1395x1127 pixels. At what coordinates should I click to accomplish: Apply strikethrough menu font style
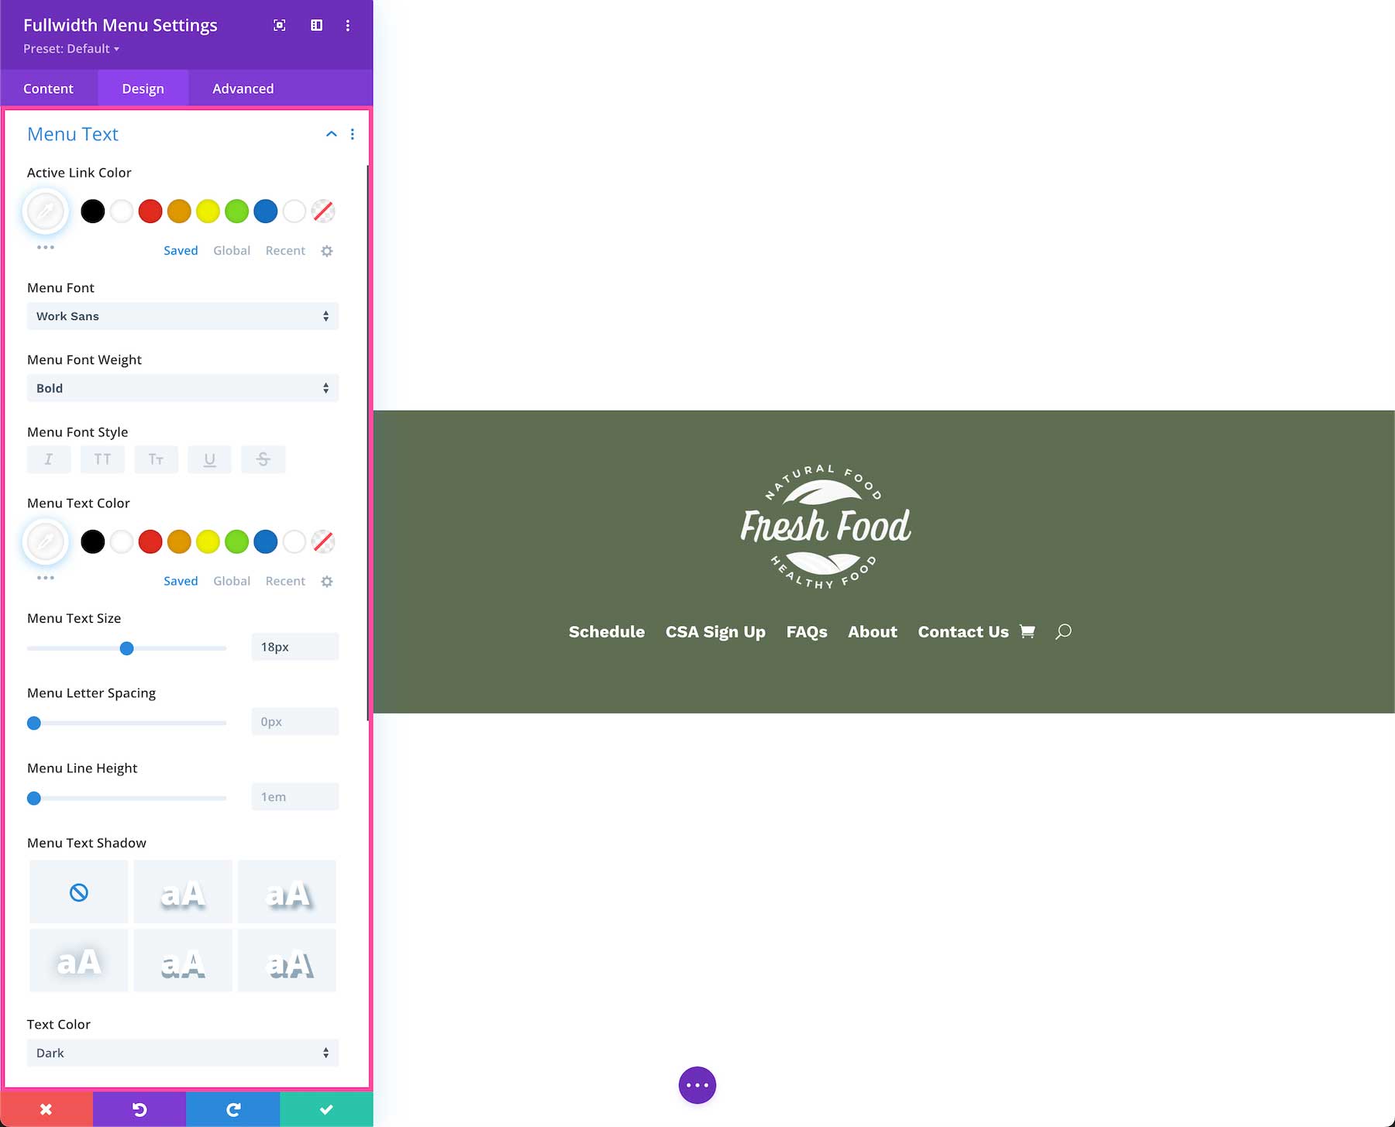point(263,459)
